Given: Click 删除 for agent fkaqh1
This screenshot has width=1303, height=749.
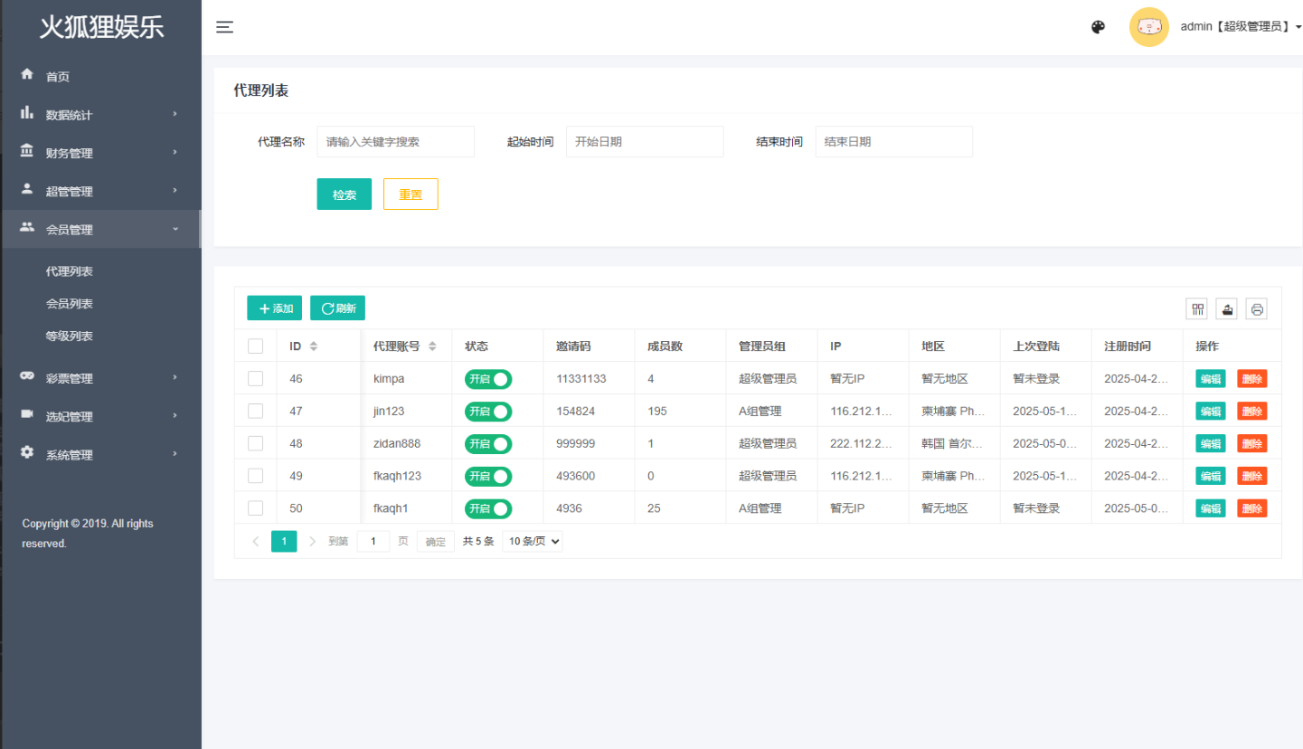Looking at the screenshot, I should pyautogui.click(x=1252, y=509).
